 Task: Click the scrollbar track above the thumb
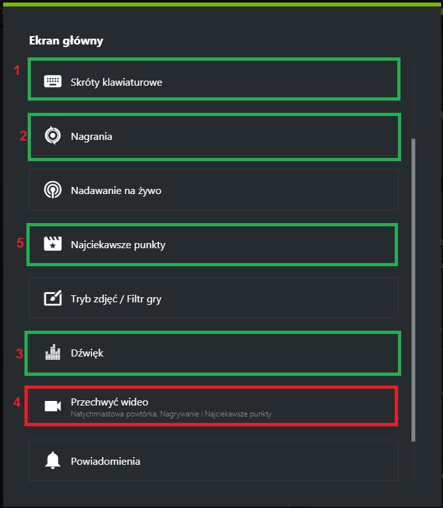(x=413, y=97)
